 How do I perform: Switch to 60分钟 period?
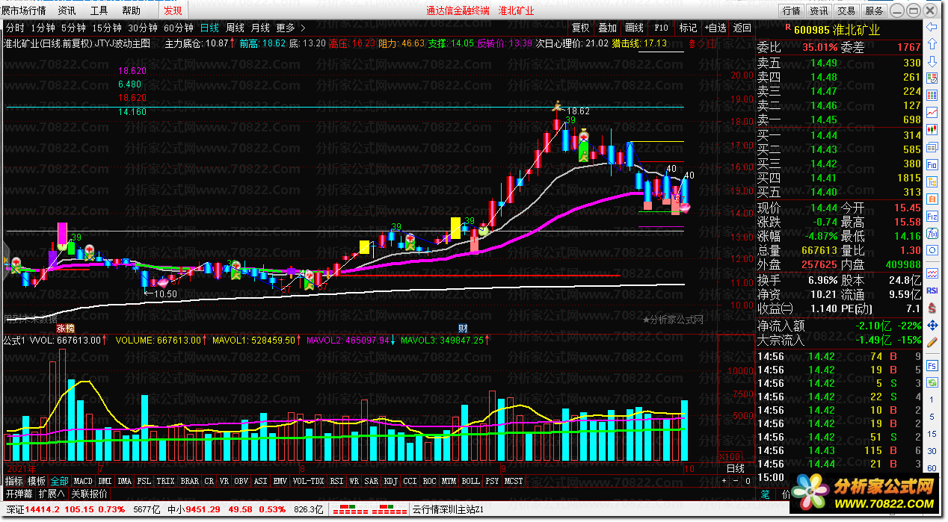[179, 28]
